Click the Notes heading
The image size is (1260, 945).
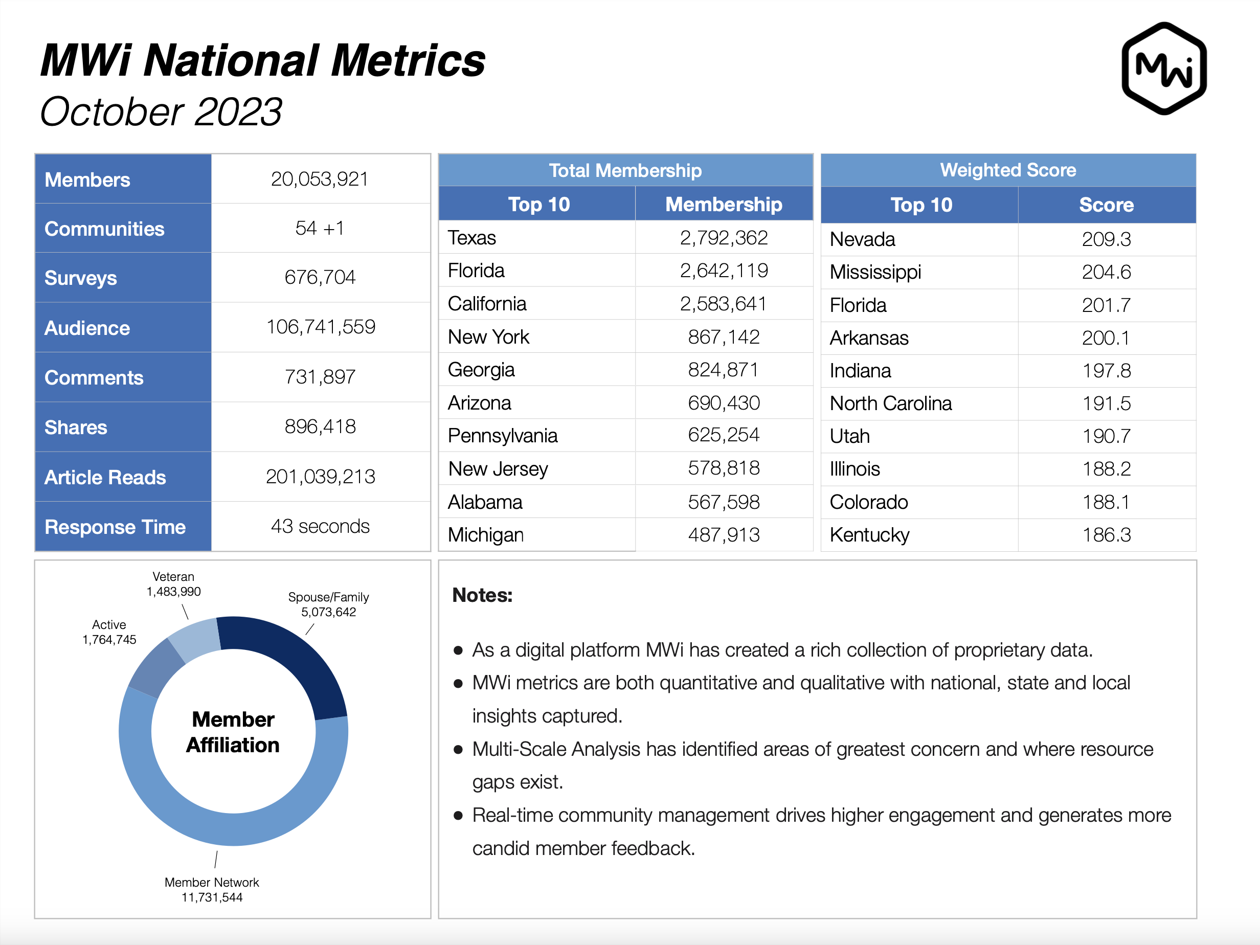pyautogui.click(x=482, y=595)
